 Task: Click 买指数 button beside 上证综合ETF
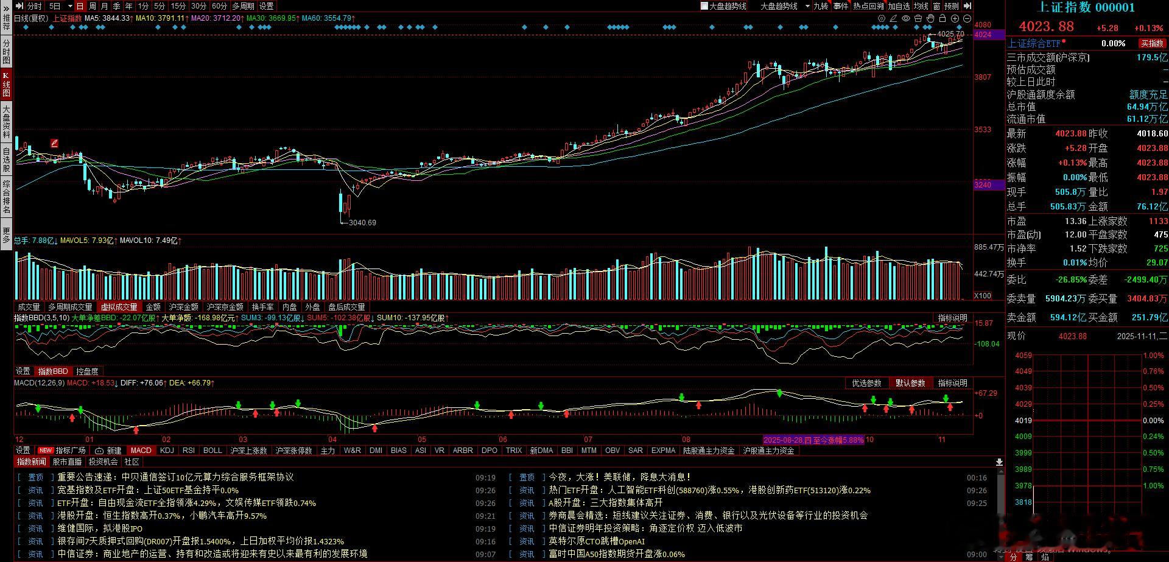1153,43
